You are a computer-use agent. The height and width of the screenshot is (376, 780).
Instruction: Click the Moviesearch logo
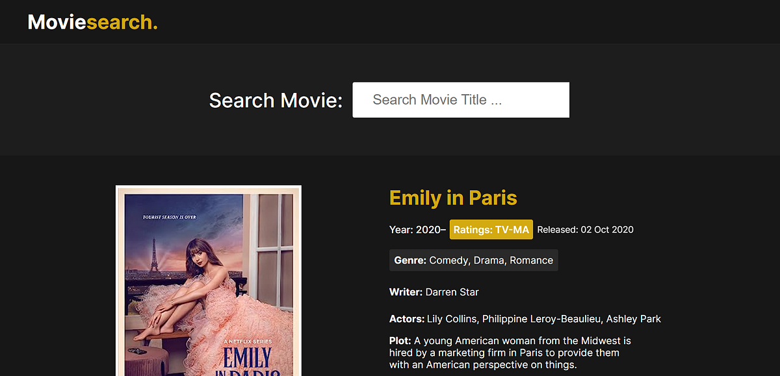[92, 21]
